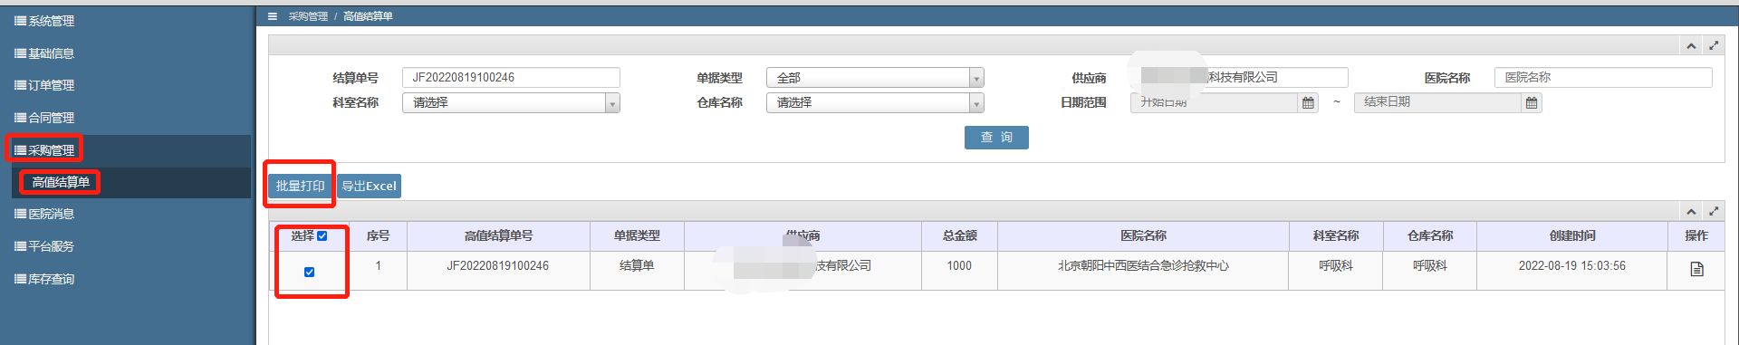
Task: Click the 结束日期 input field
Action: [x=1437, y=102]
